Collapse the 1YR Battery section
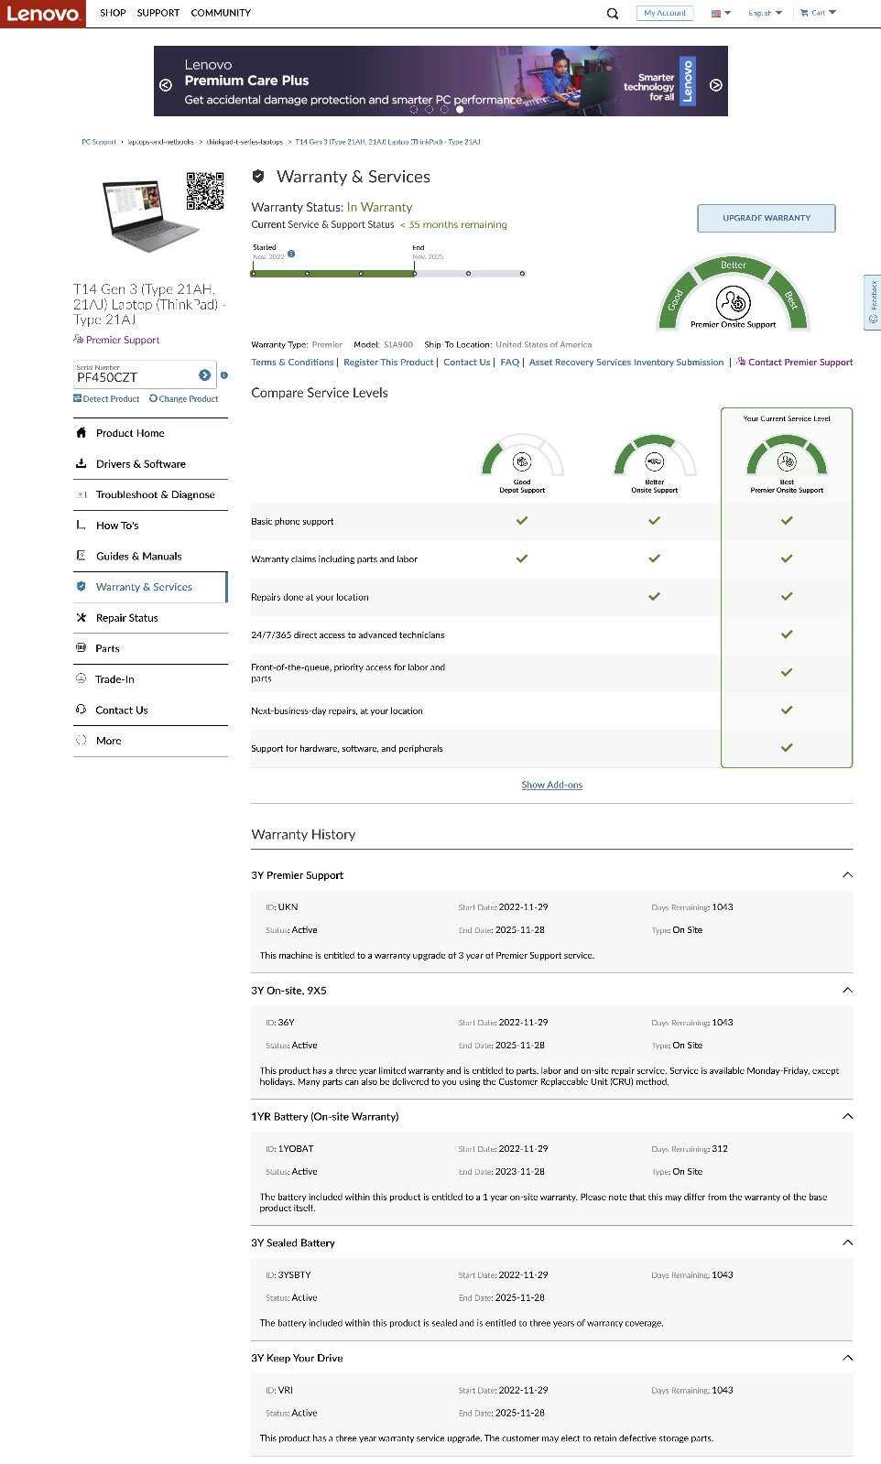 847,1116
